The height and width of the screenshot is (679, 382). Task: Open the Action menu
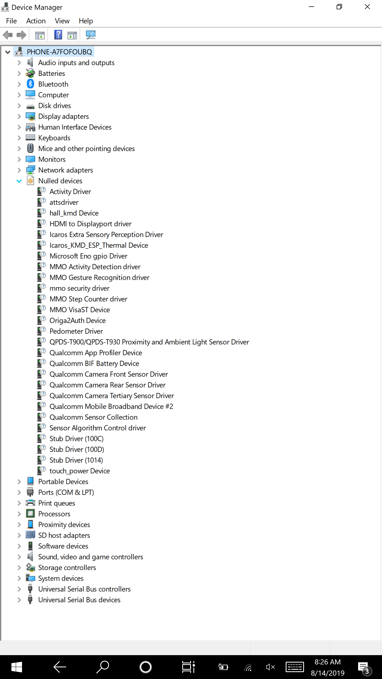click(x=36, y=21)
